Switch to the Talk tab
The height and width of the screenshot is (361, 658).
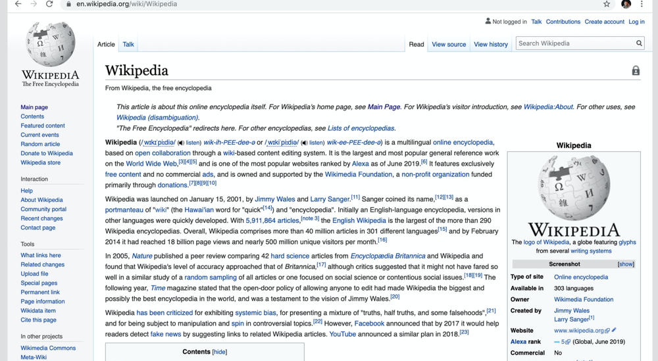click(128, 45)
